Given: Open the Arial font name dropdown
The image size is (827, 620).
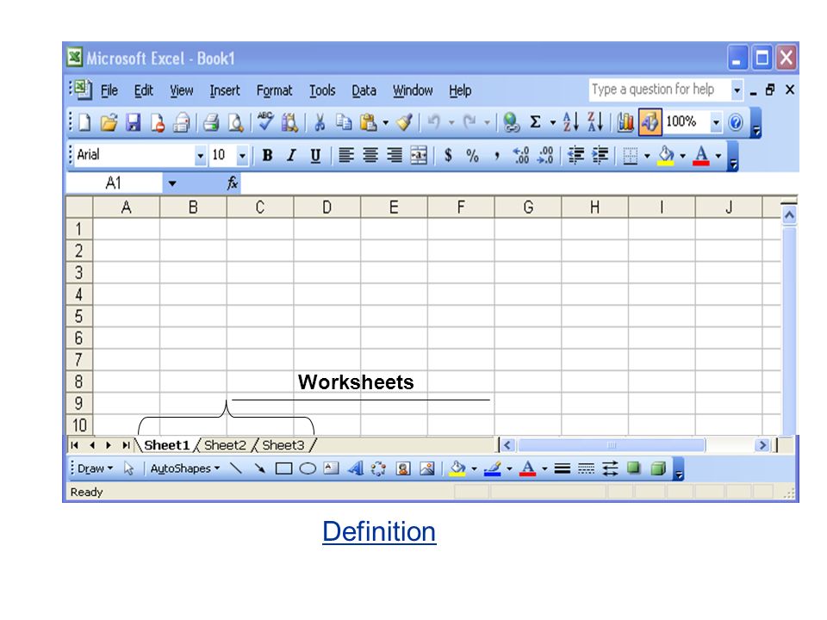Looking at the screenshot, I should click(x=200, y=156).
